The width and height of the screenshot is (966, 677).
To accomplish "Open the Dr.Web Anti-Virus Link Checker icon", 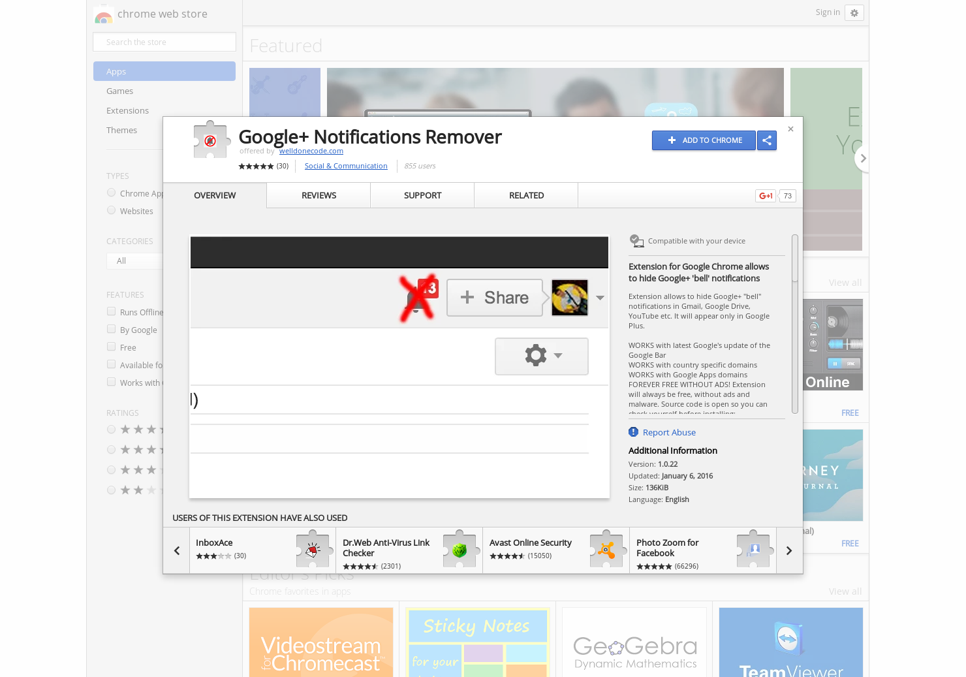I will coord(460,550).
